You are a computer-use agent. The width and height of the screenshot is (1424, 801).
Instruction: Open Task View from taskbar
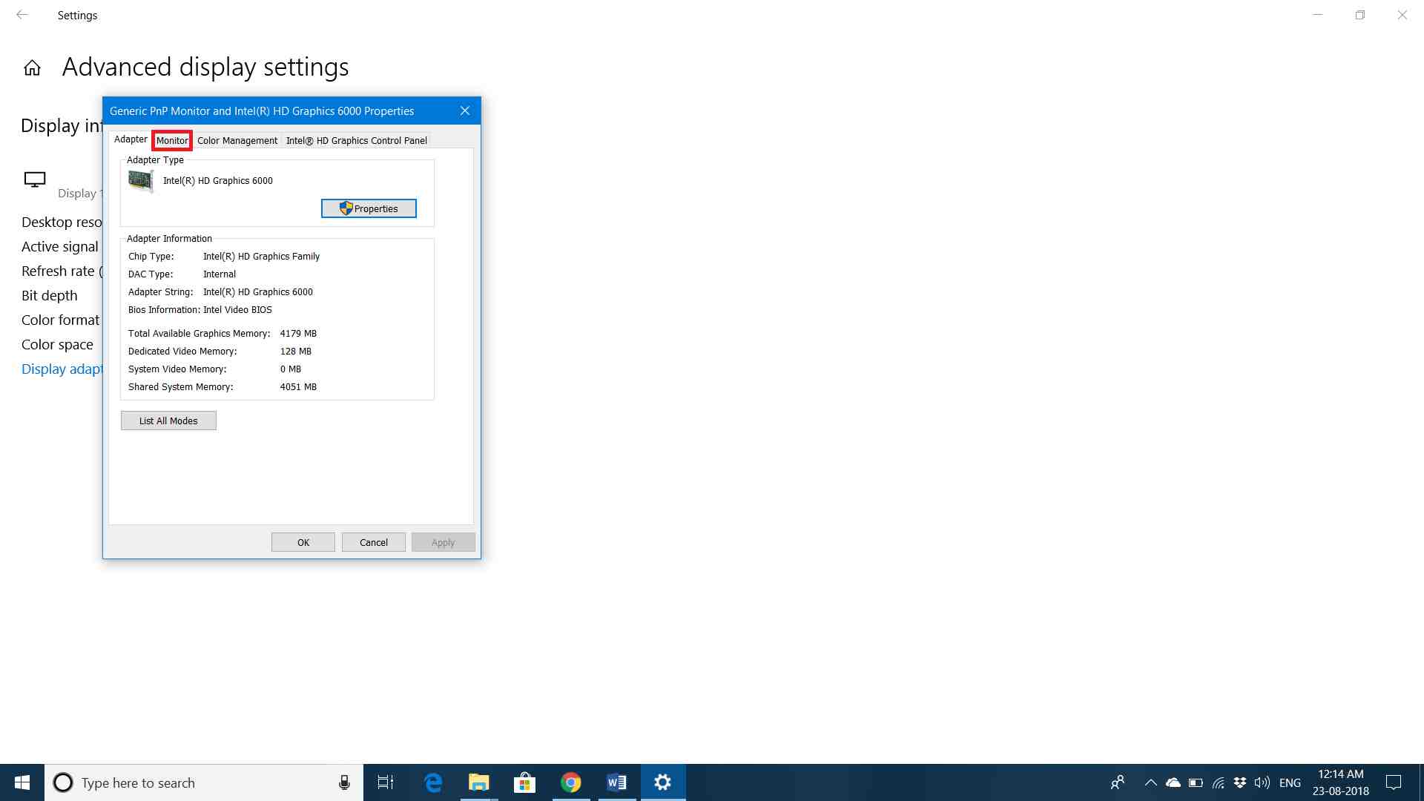pyautogui.click(x=386, y=782)
